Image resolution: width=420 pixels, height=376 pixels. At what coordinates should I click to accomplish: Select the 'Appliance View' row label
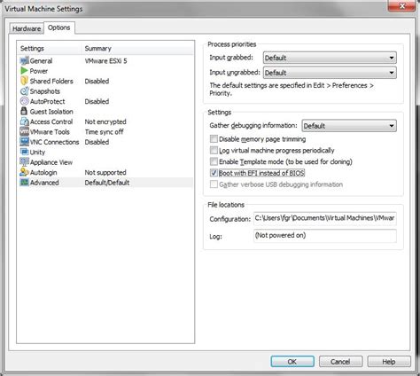[51, 162]
